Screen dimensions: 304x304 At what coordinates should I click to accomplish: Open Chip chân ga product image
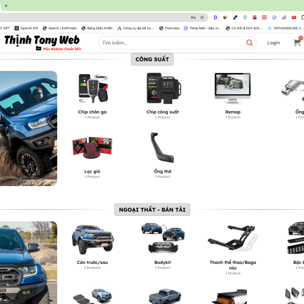click(93, 88)
